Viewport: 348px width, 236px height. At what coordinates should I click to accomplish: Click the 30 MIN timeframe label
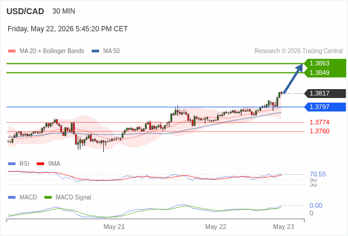64,11
